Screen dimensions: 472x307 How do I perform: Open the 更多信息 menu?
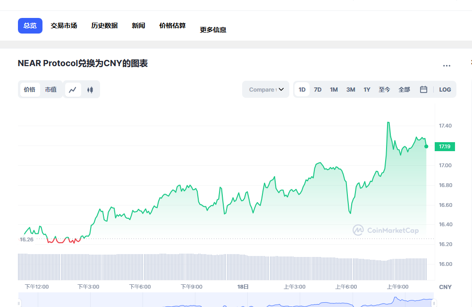213,30
